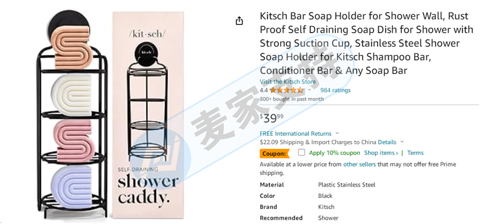Expand the rating breakdown chevron next to 4.4
The width and height of the screenshot is (485, 224).
[x=309, y=90]
